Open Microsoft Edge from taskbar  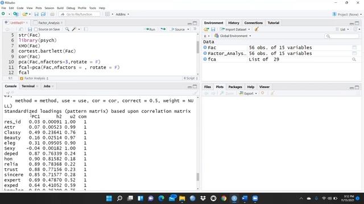161,198
